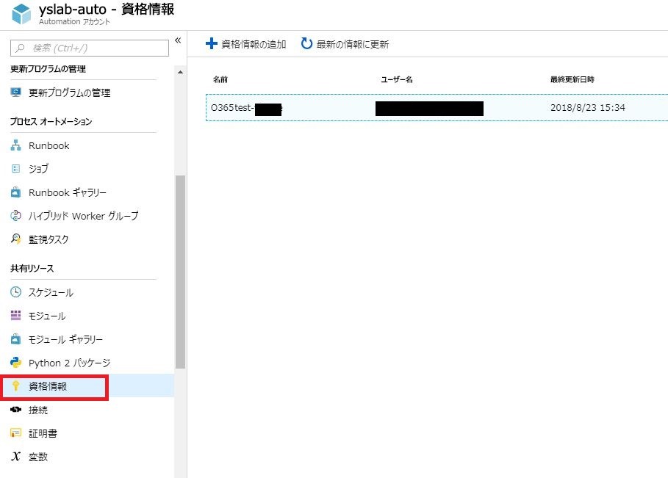The height and width of the screenshot is (478, 668).
Task: Open the O365test- credential row
Action: 437,108
